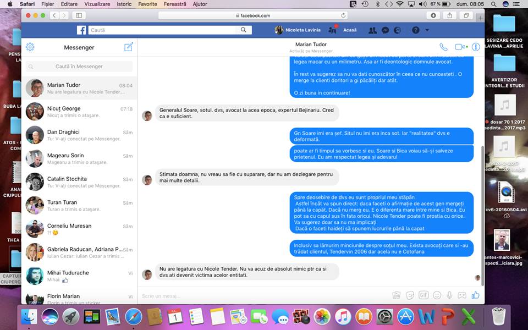Viewport: 528px width, 330px height.
Task: Start a video call in Messenger
Action: (459, 47)
